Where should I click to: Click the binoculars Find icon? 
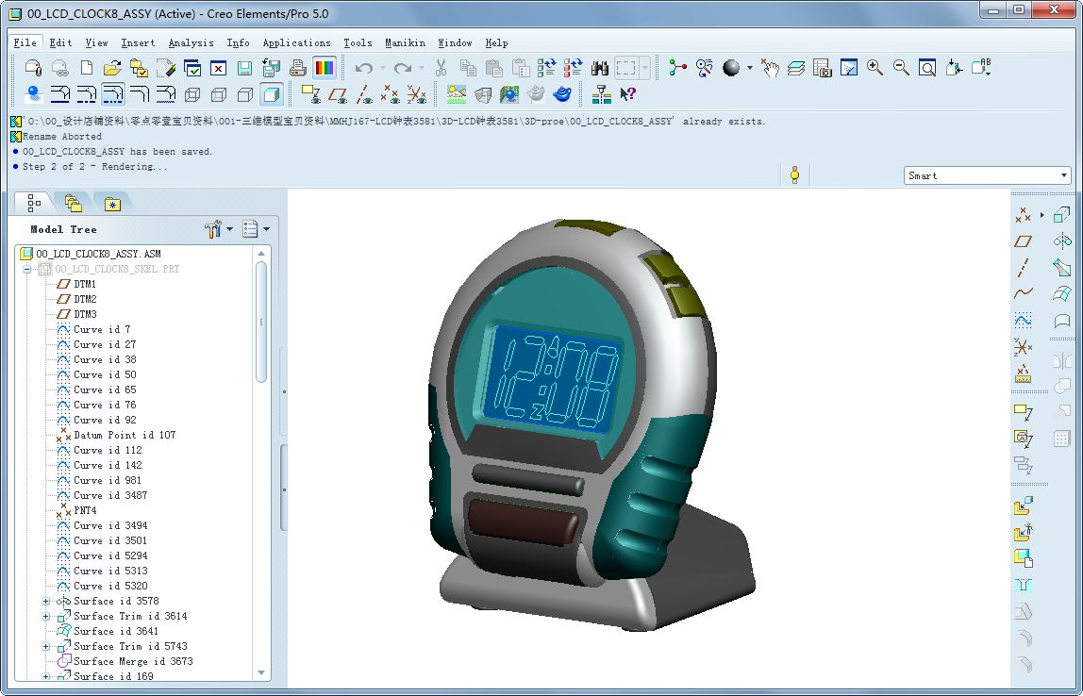point(599,68)
